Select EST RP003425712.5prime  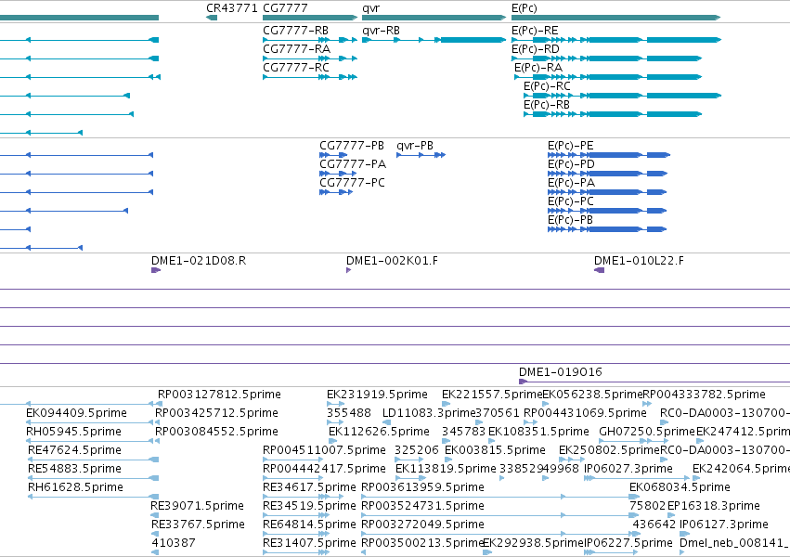pyautogui.click(x=216, y=413)
